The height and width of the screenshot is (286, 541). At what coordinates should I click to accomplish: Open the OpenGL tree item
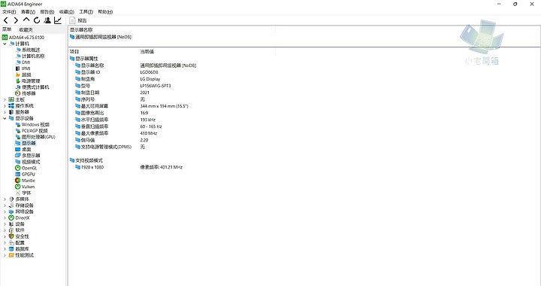[29, 168]
